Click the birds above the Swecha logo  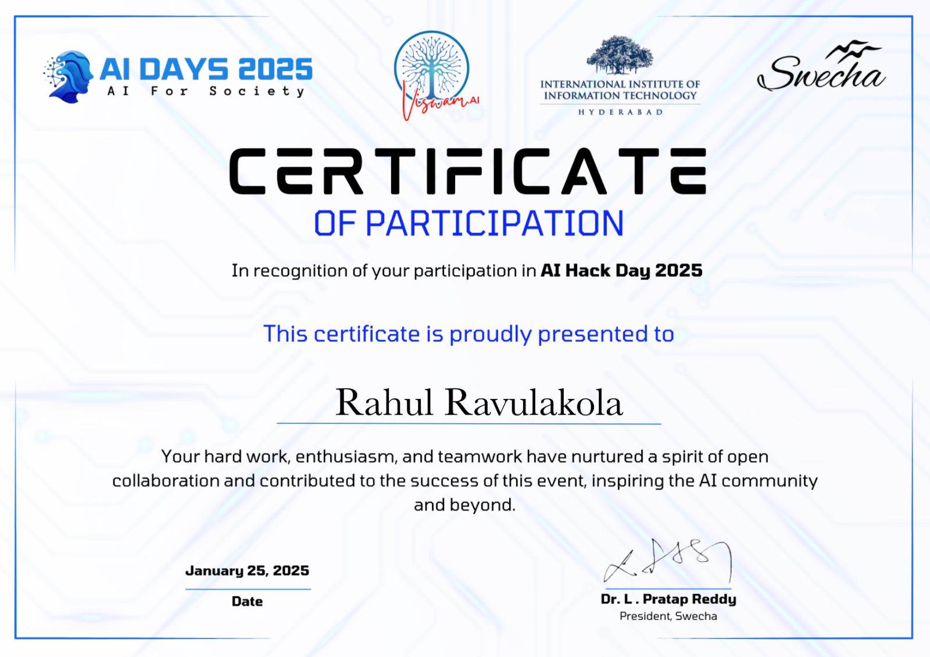tap(853, 50)
